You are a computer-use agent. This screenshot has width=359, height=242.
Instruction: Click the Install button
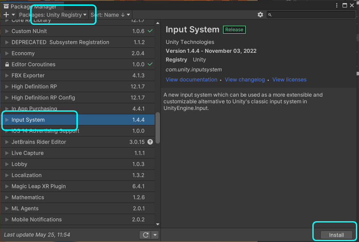tap(336, 235)
